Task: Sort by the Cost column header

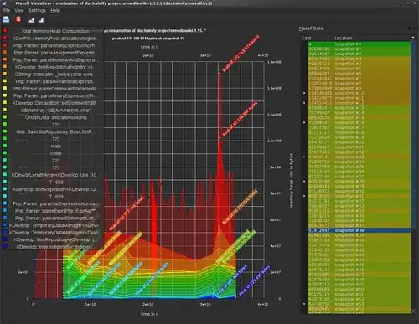Action: pos(307,39)
